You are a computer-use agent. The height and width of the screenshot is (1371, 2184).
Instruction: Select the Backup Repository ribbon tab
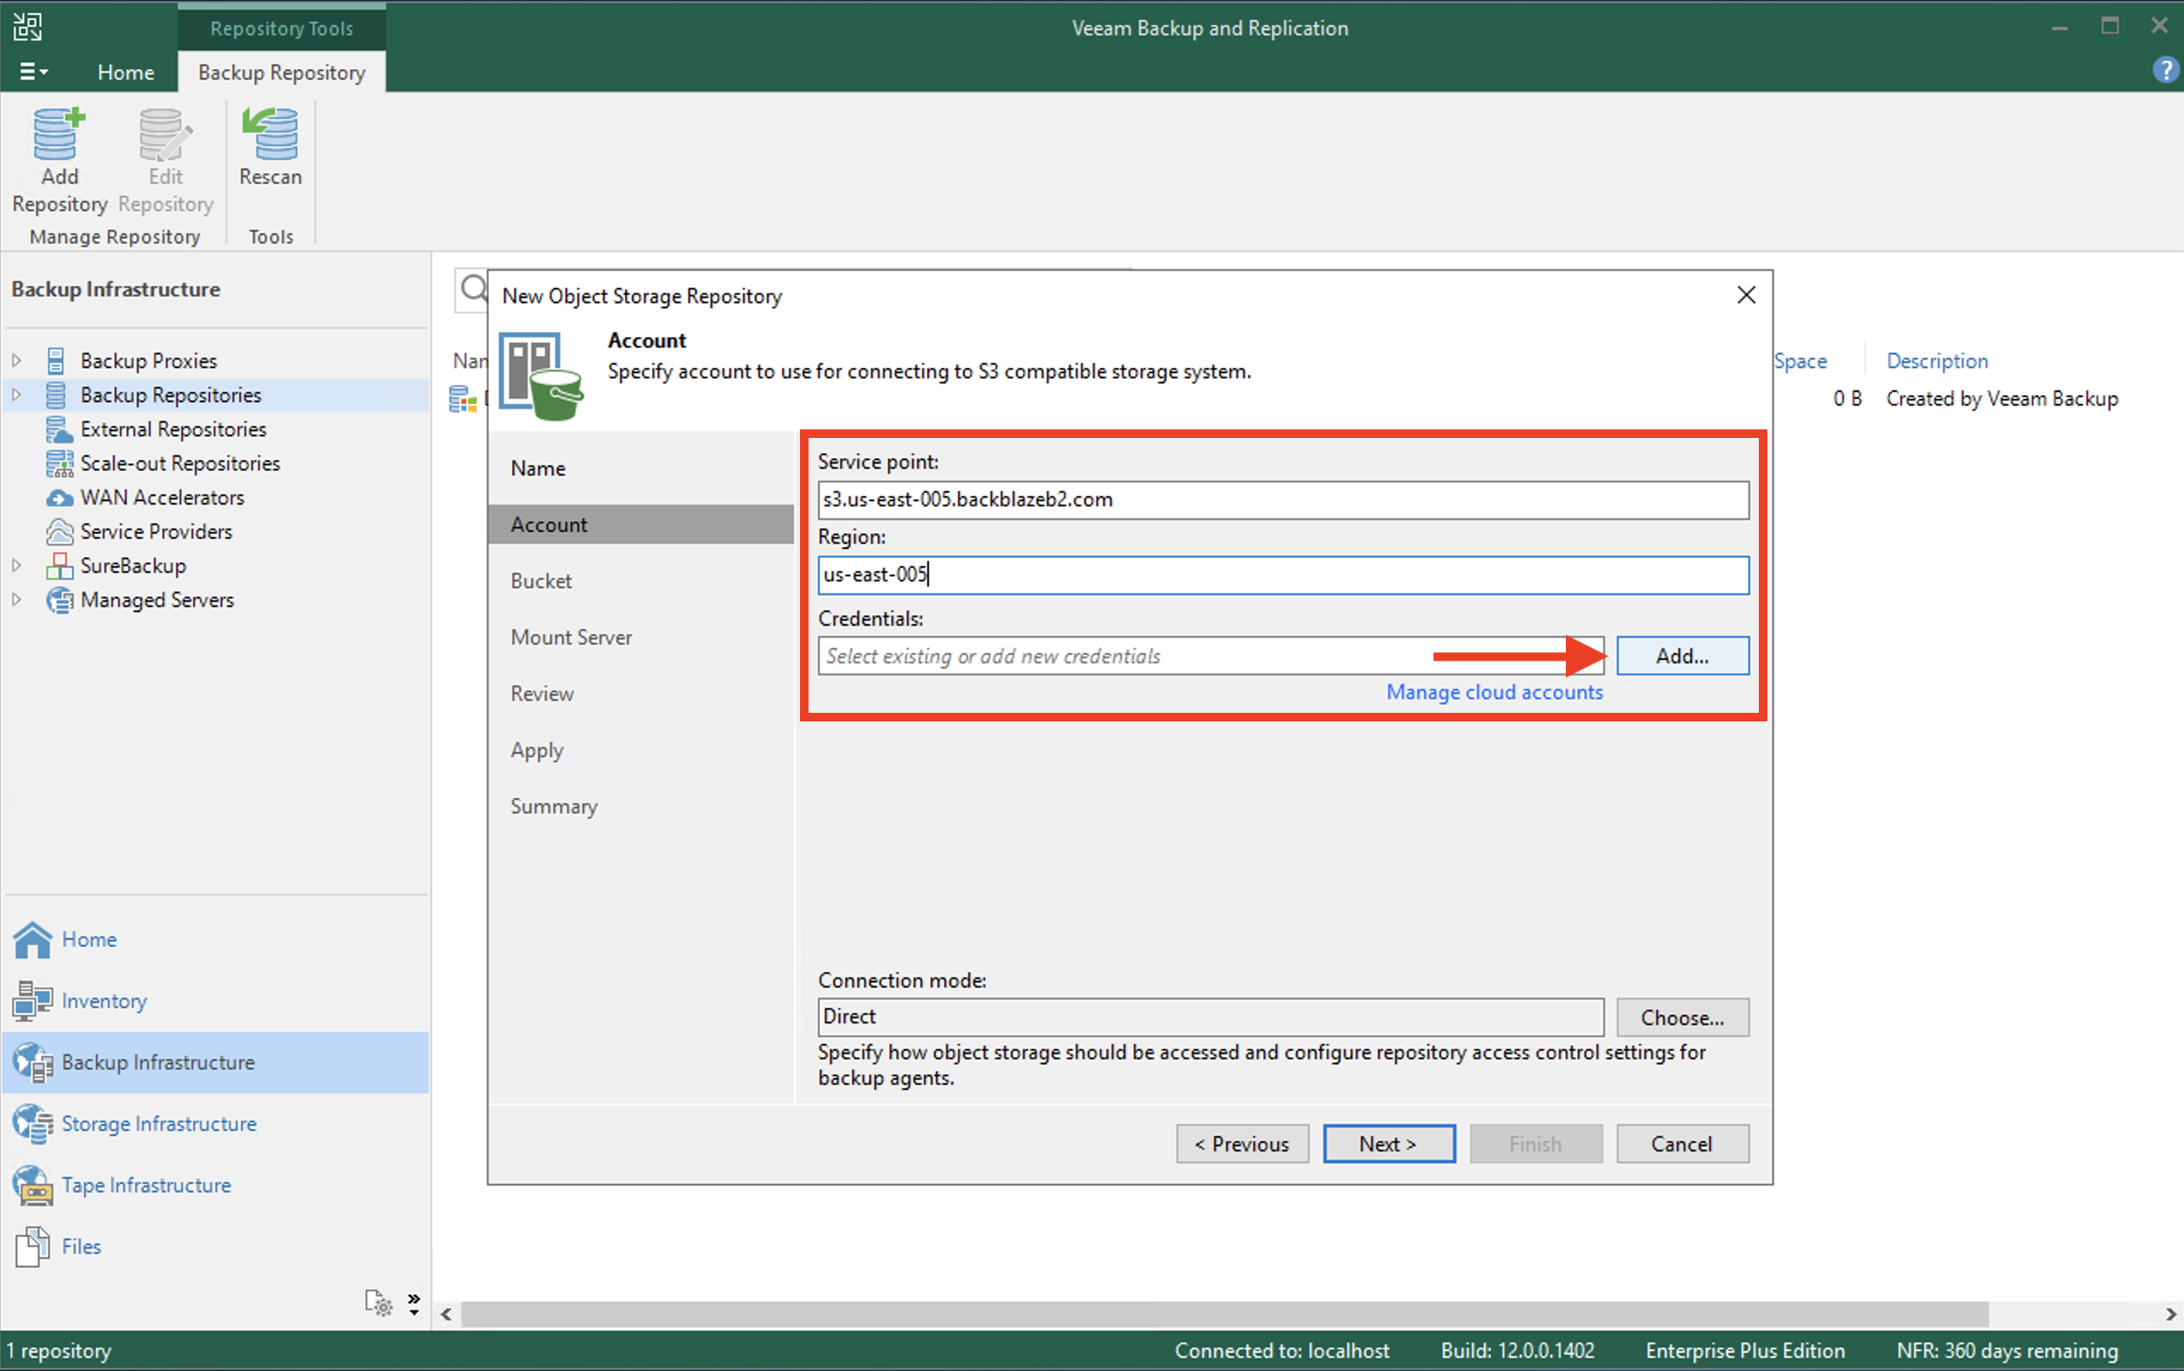point(282,72)
